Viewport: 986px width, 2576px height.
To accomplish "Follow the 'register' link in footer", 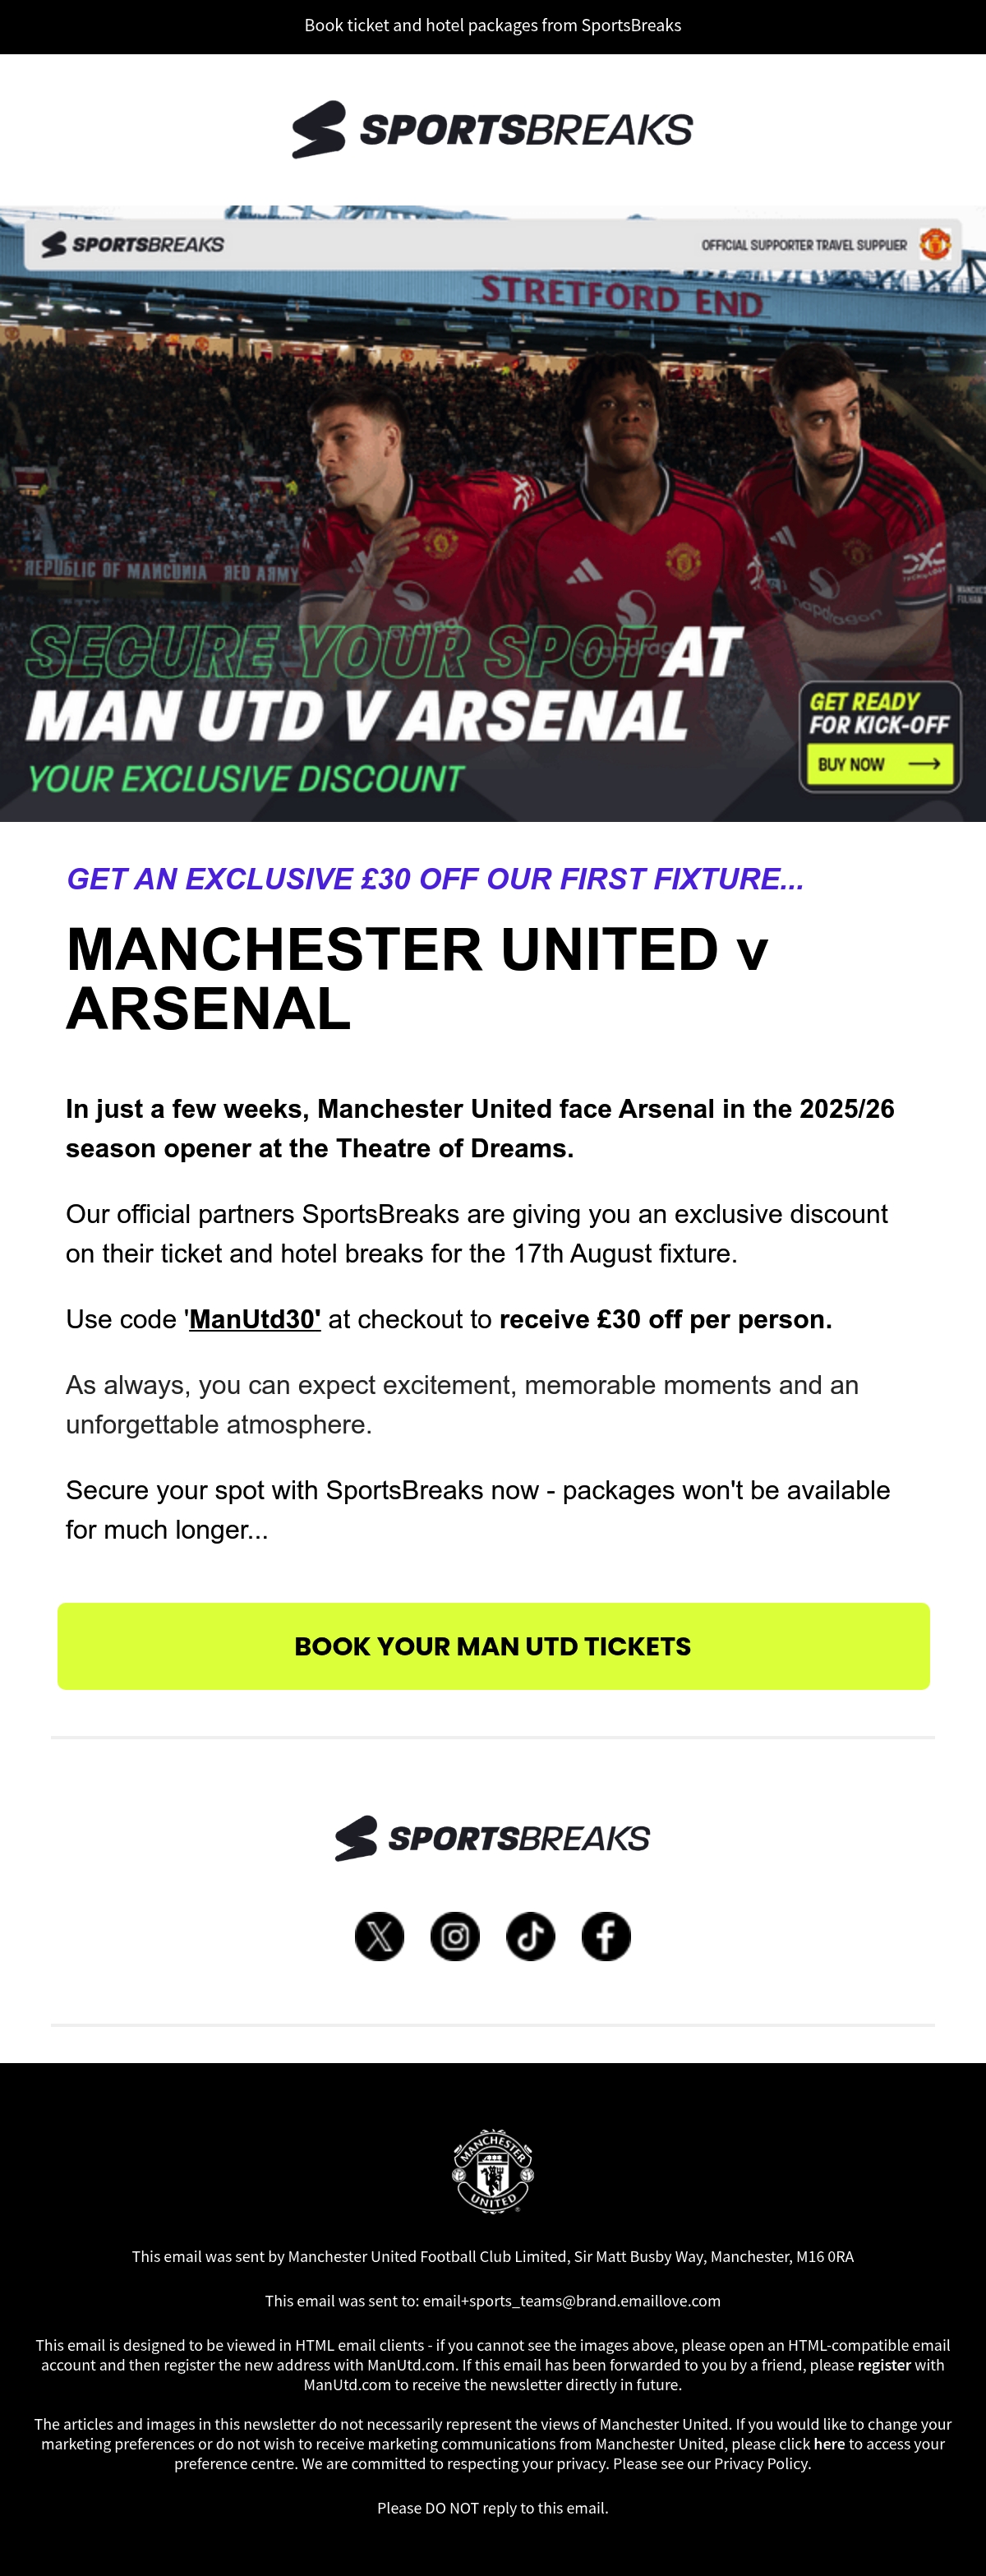I will (x=884, y=2365).
